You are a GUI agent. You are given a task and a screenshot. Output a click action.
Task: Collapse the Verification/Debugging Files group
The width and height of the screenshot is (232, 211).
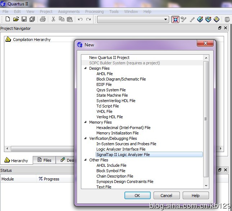tap(85, 138)
